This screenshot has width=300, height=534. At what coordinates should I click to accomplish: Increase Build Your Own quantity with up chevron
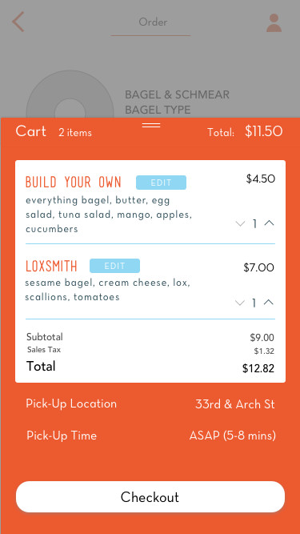(x=269, y=223)
